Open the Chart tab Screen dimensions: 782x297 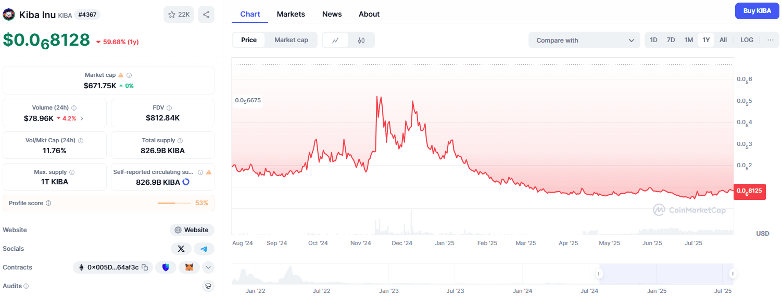[250, 14]
